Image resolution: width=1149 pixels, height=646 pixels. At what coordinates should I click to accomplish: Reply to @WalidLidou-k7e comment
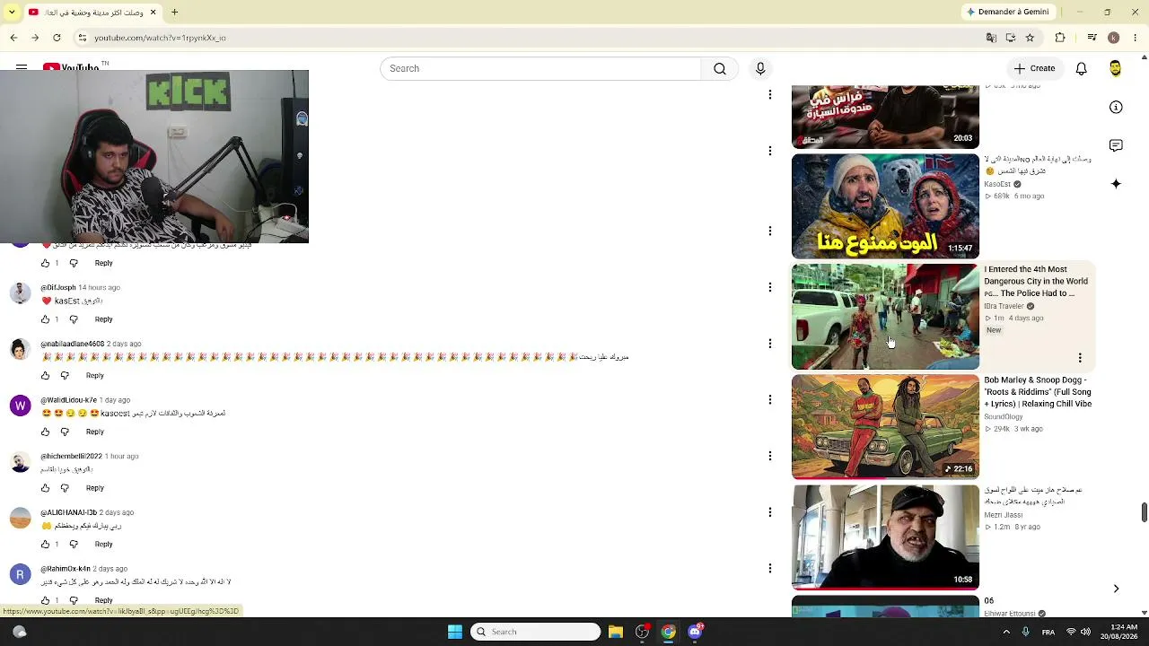click(x=94, y=432)
